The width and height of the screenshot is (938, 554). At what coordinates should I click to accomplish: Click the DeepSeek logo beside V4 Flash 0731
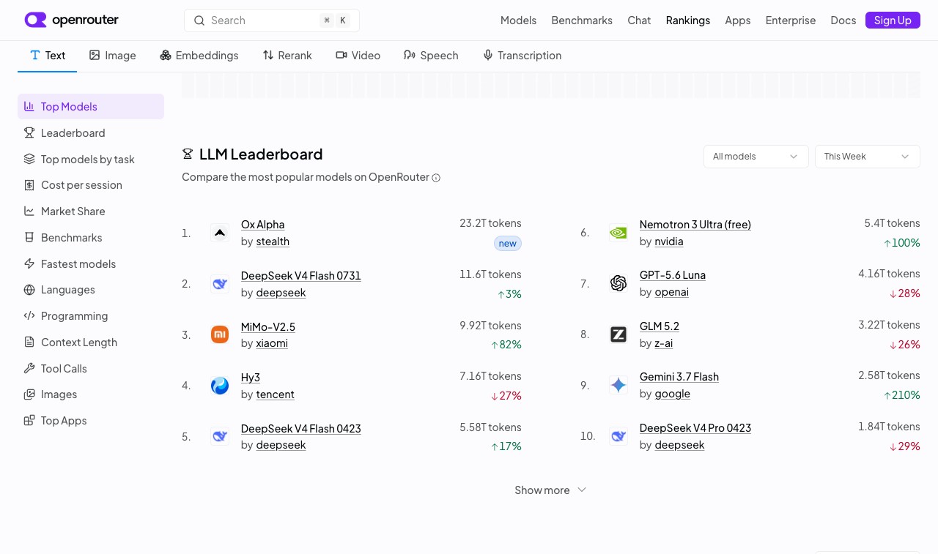pyautogui.click(x=220, y=284)
